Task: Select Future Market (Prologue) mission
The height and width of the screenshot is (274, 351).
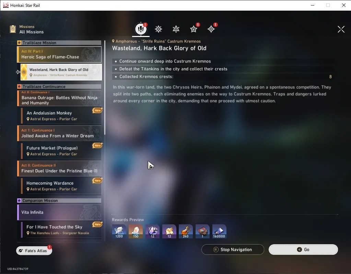Action: coord(61,151)
